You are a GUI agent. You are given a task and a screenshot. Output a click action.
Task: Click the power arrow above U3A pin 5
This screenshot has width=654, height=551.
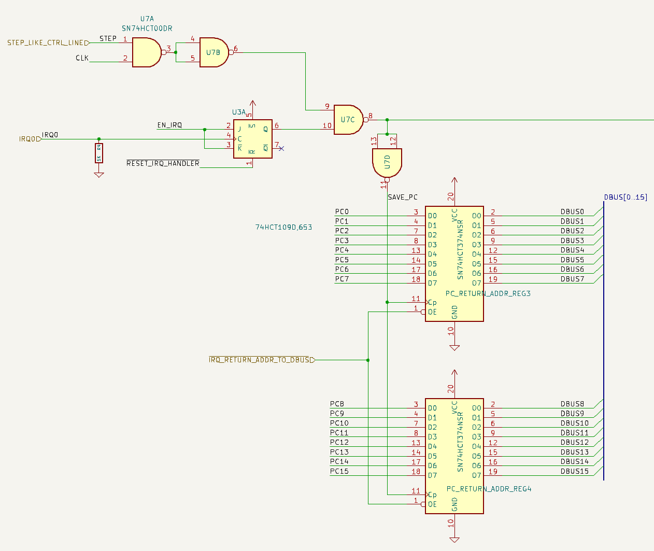252,103
